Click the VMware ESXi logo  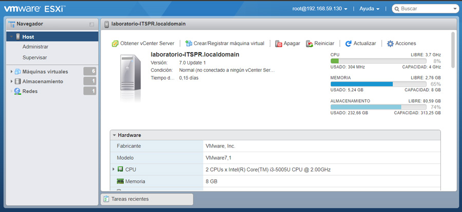point(34,8)
